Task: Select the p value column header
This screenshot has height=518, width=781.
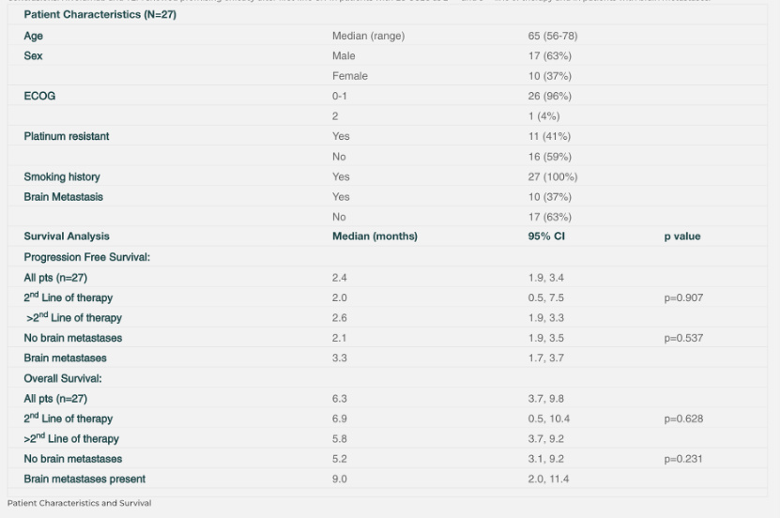Action: pos(681,236)
